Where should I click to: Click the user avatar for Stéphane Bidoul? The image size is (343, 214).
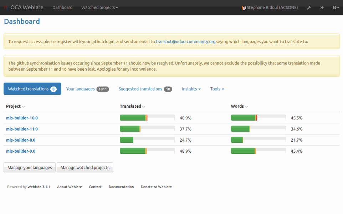point(244,7)
